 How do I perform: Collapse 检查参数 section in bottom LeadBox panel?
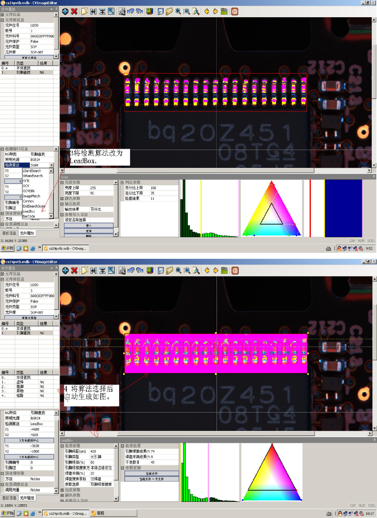62,446
